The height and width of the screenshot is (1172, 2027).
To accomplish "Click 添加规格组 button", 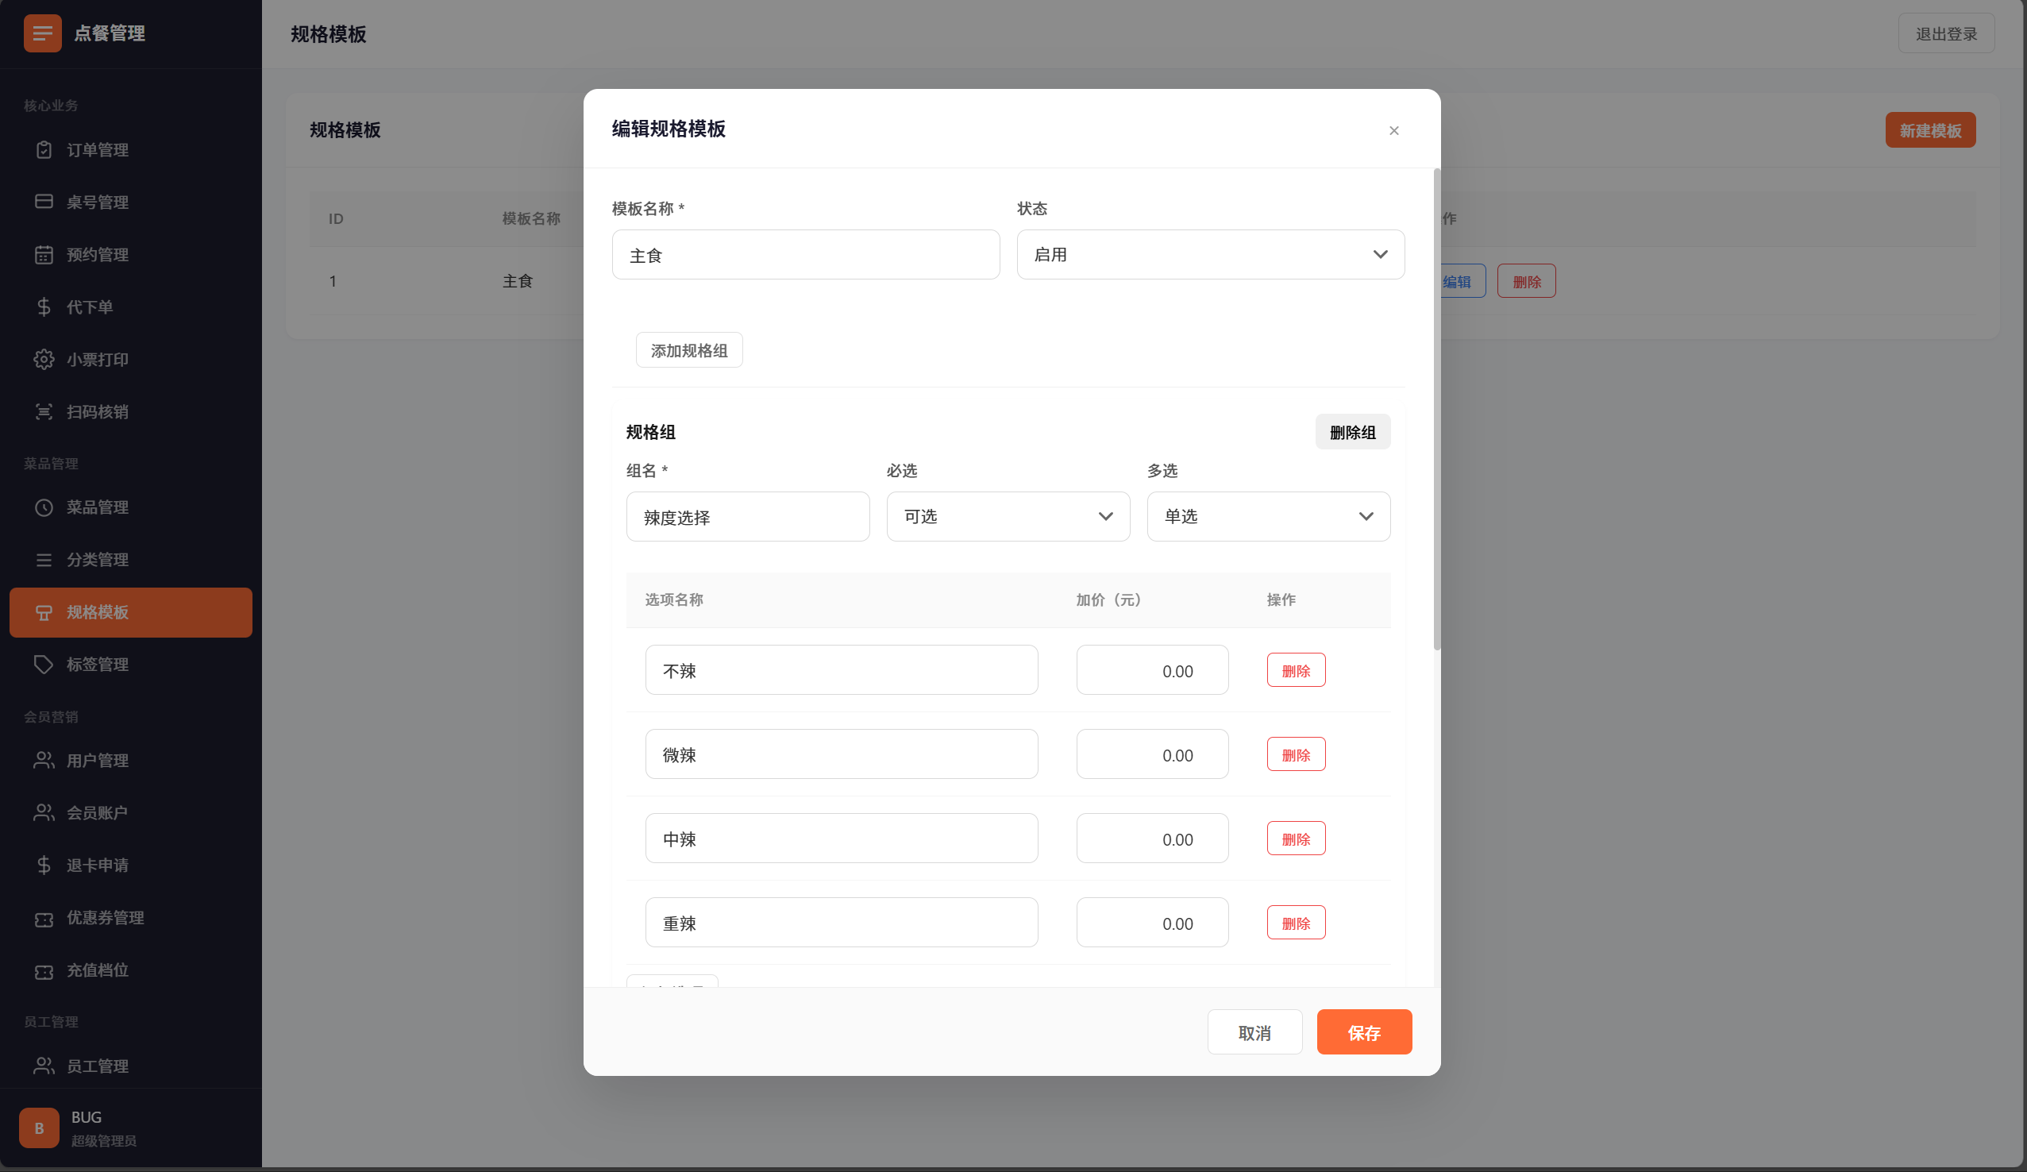I will (688, 350).
